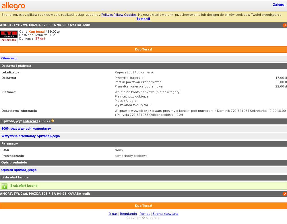The height and width of the screenshot is (224, 287).
Task: Click the price text 439,00 zł
Action: (x=53, y=32)
